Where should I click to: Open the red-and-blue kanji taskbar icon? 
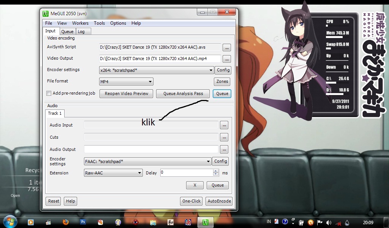[x=188, y=222]
